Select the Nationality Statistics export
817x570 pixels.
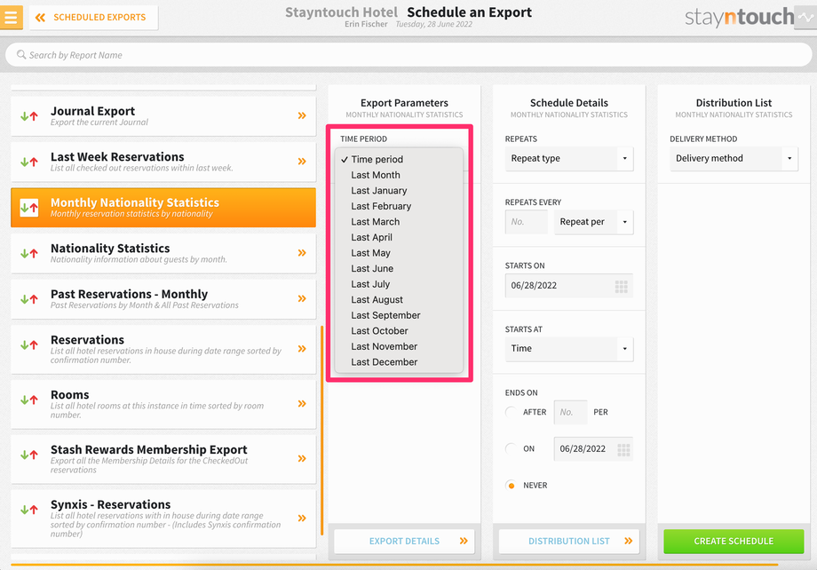click(163, 253)
